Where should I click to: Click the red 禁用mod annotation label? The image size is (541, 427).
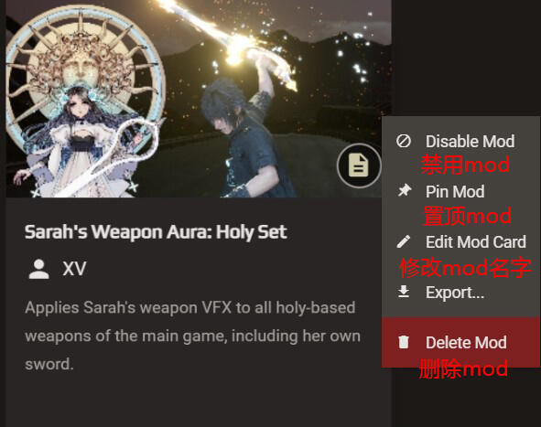[x=465, y=165]
